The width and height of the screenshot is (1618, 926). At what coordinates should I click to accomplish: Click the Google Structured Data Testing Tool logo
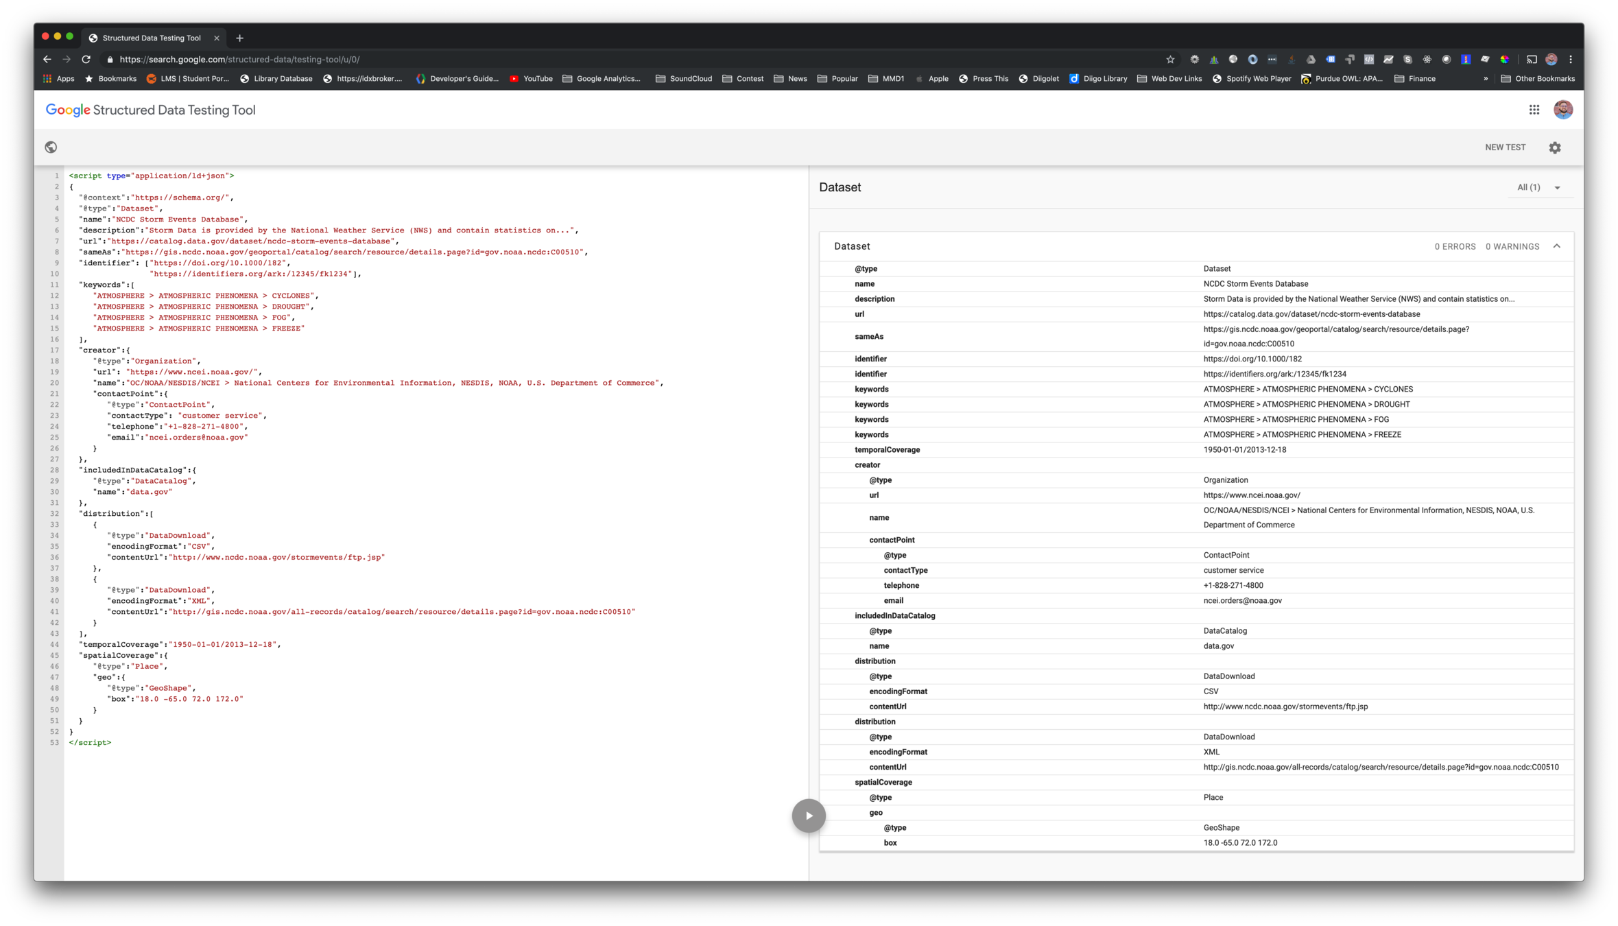pyautogui.click(x=150, y=110)
